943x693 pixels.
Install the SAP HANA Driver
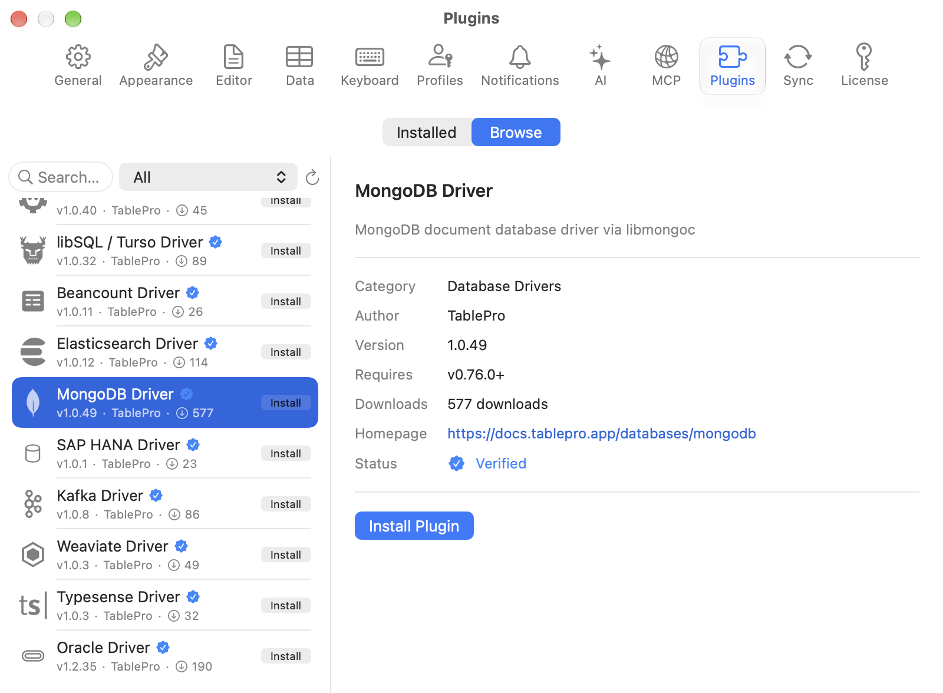point(286,453)
